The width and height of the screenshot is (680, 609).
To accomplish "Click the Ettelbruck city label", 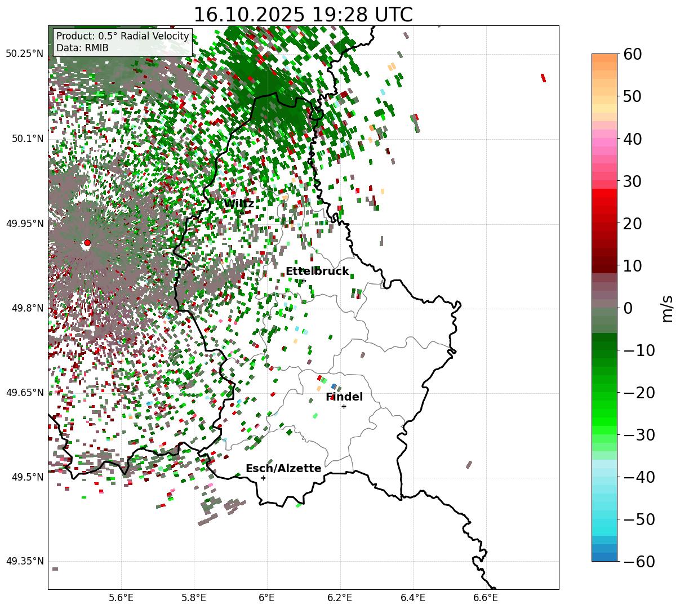I will (317, 272).
